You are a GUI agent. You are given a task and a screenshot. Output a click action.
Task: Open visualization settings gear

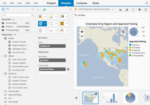tap(139, 9)
